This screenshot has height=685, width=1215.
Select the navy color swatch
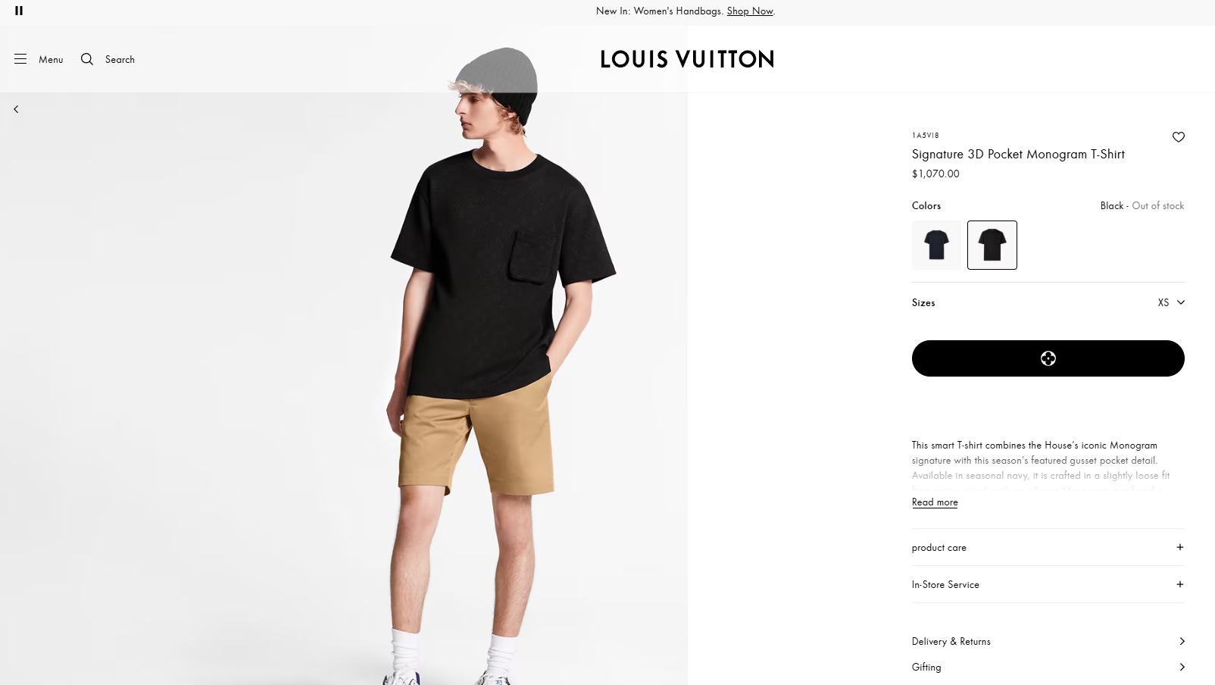[936, 245]
